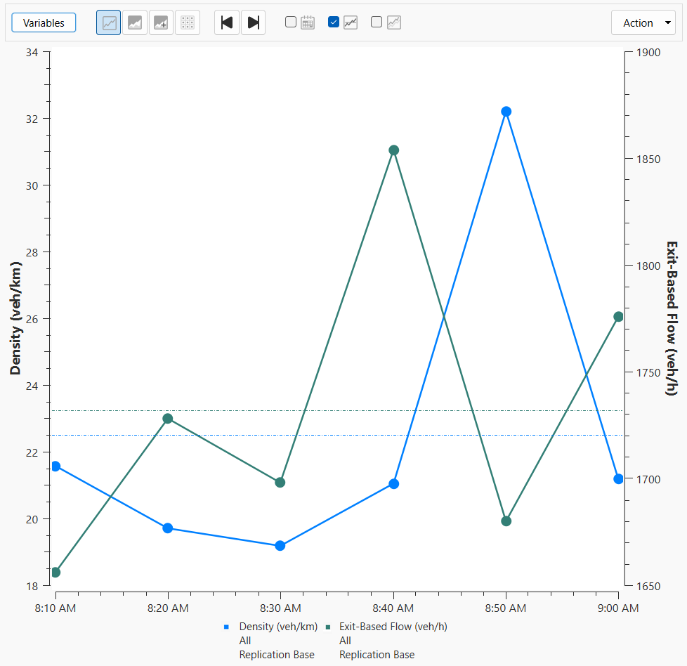Click the blue Density legend color square
Viewport: 687px width, 666px height.
226,627
